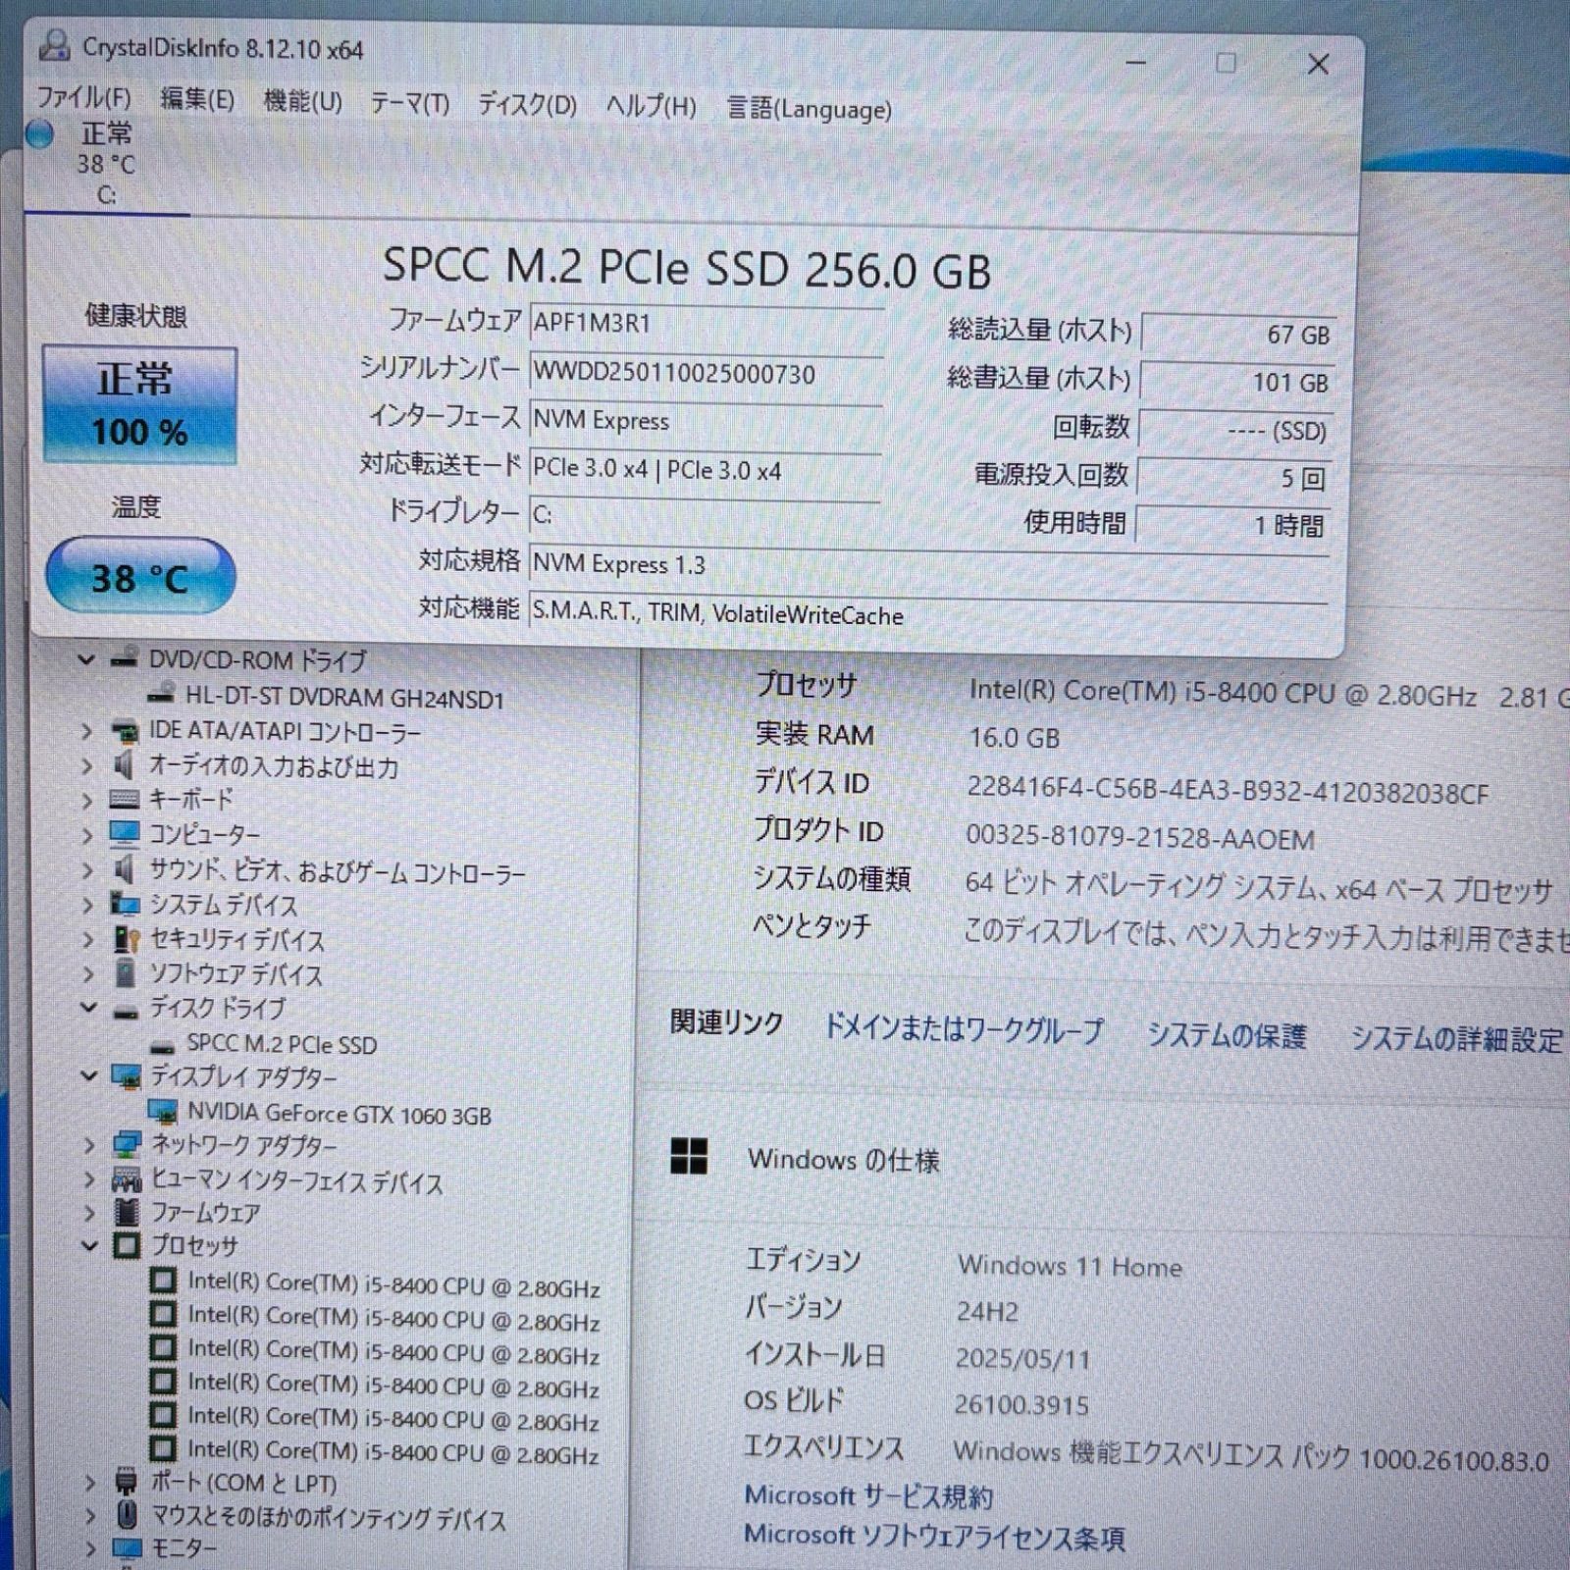This screenshot has width=1570, height=1570.
Task: Expand the ファームウェア node
Action: [x=89, y=1214]
